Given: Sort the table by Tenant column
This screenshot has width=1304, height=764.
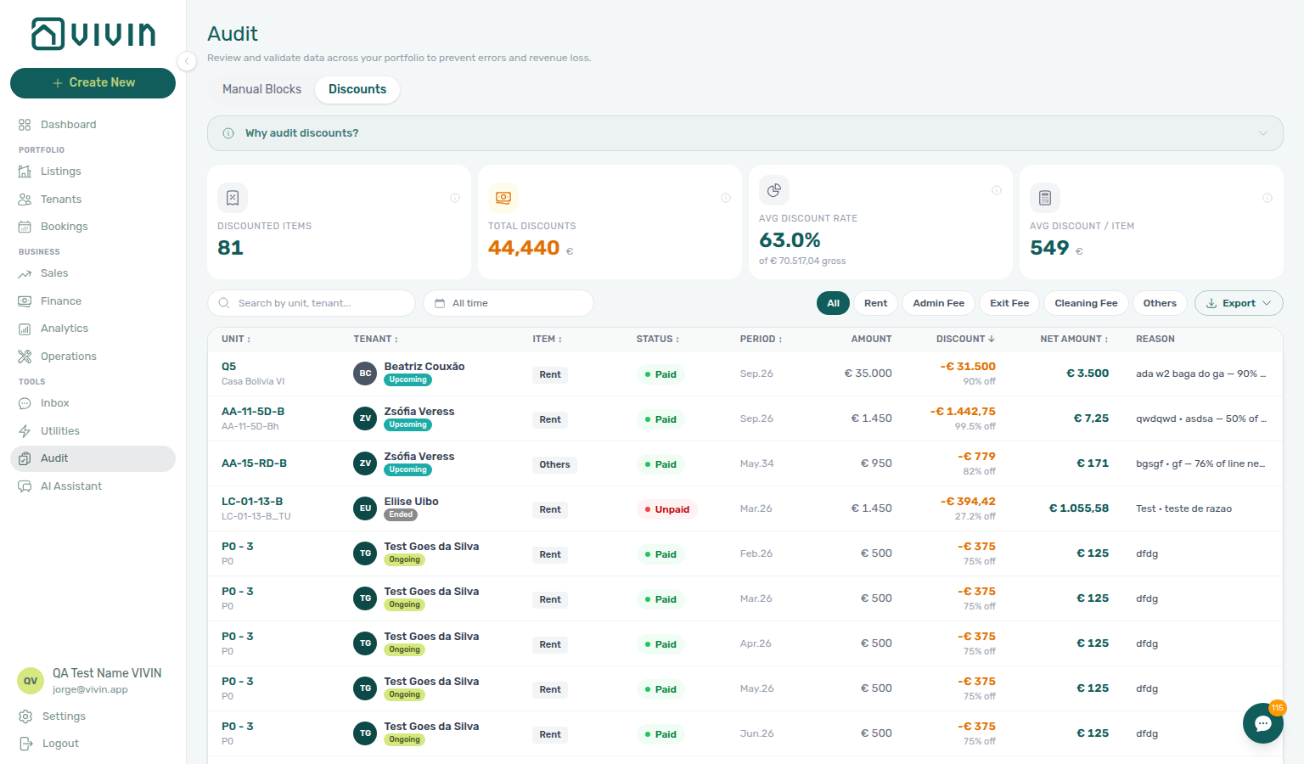Looking at the screenshot, I should [x=375, y=339].
